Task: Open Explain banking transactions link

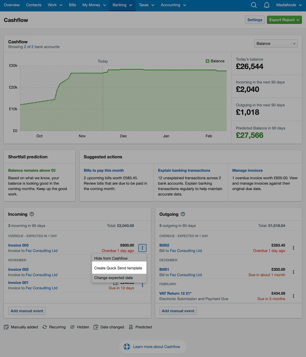Action: click(x=184, y=170)
